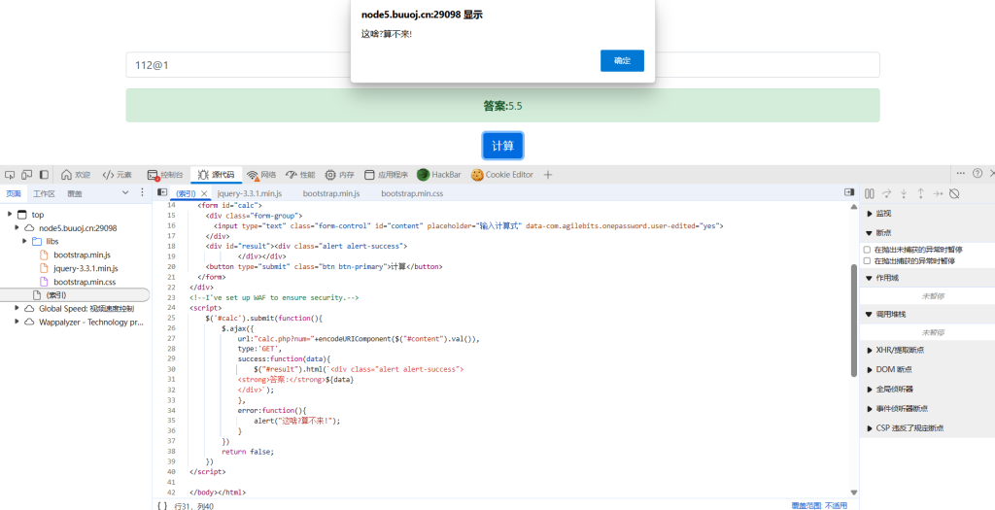Expand the Global Speed tree entry

coord(17,308)
